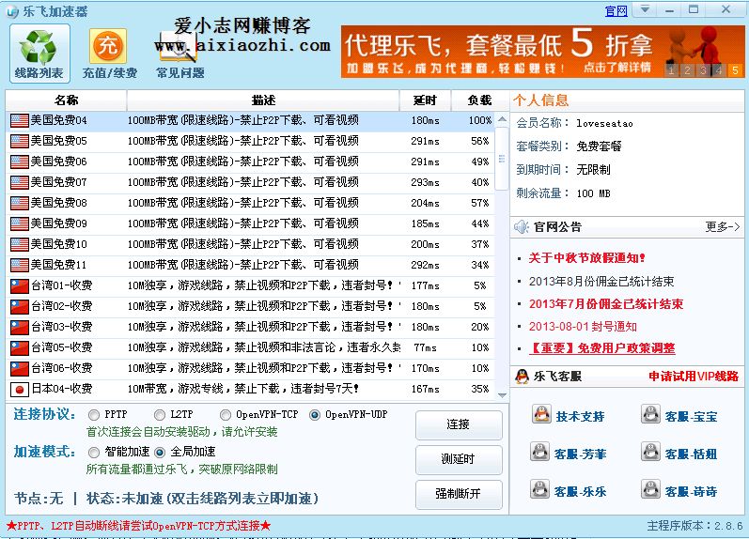Choose 全局加速 acceleration mode
This screenshot has width=749, height=539.
(160, 452)
